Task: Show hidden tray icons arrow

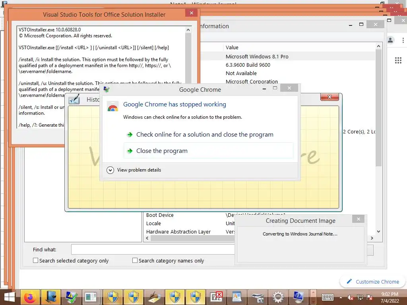Action: [x=341, y=297]
